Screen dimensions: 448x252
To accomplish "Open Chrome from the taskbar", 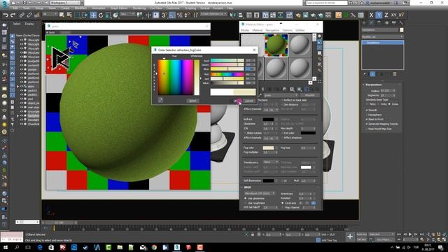I will click(x=154, y=247).
